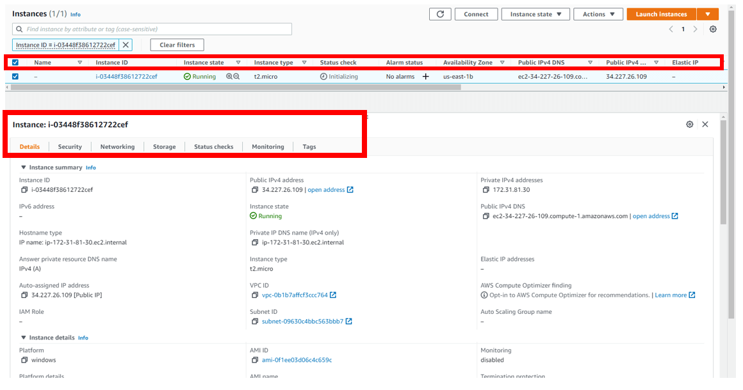Click the instance search field
Screen dimensions: 743x390
(x=152, y=29)
